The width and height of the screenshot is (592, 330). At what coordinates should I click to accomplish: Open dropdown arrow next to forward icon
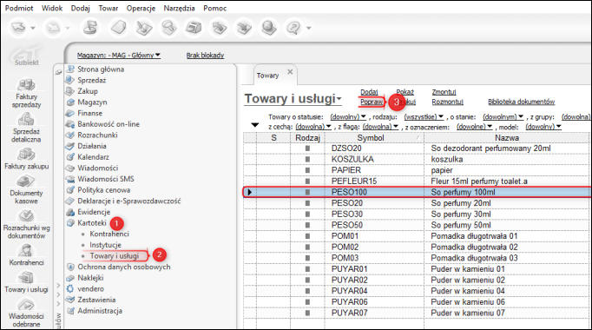[68, 28]
